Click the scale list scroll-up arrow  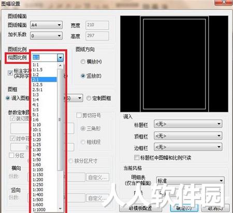[60, 65]
